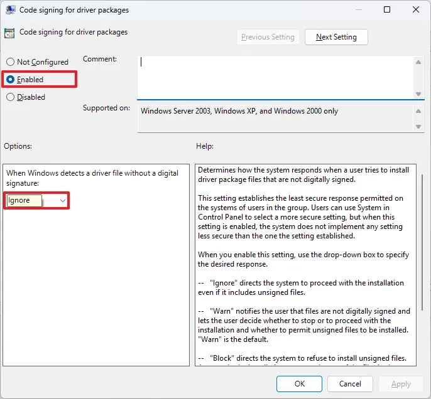
Task: Click the policy setting icon beside the heading
Action: pyautogui.click(x=9, y=33)
